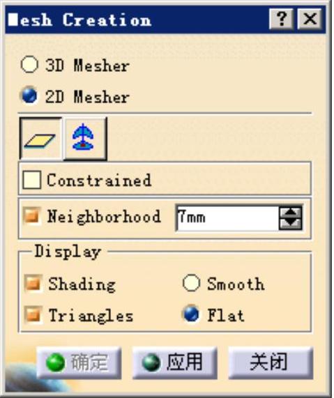The height and width of the screenshot is (398, 334).
Task: Click into the Neighborhood 7mm field
Action: pyautogui.click(x=227, y=217)
